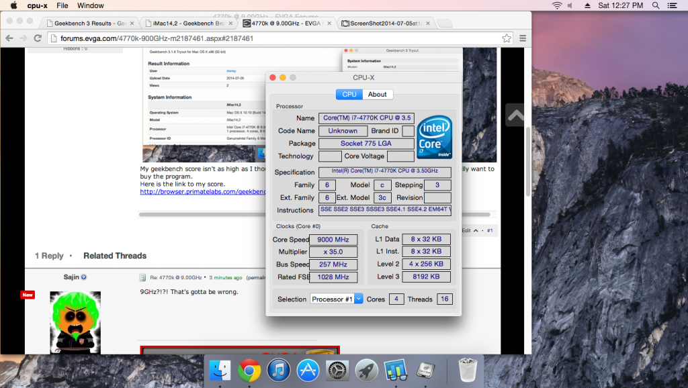Click the Core Speed 9000 MHz value
Viewport: 688px width, 388px height.
click(x=333, y=240)
